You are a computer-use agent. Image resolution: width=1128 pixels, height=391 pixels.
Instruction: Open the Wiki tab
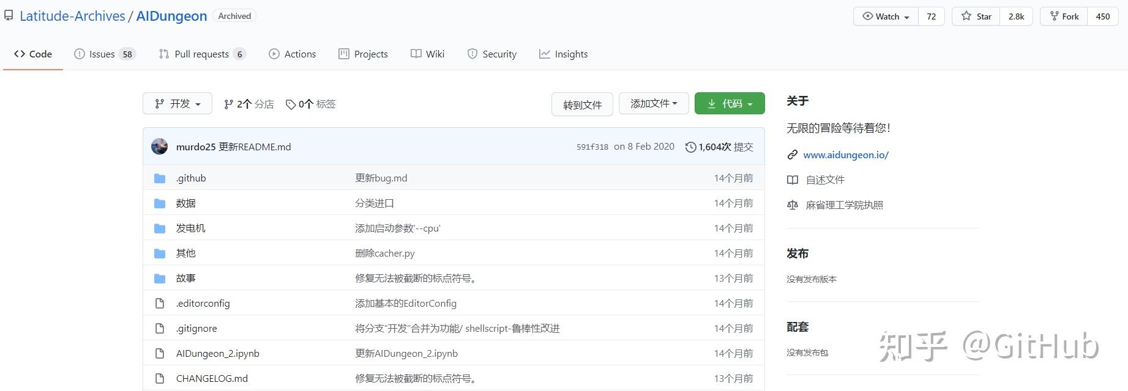coord(427,54)
